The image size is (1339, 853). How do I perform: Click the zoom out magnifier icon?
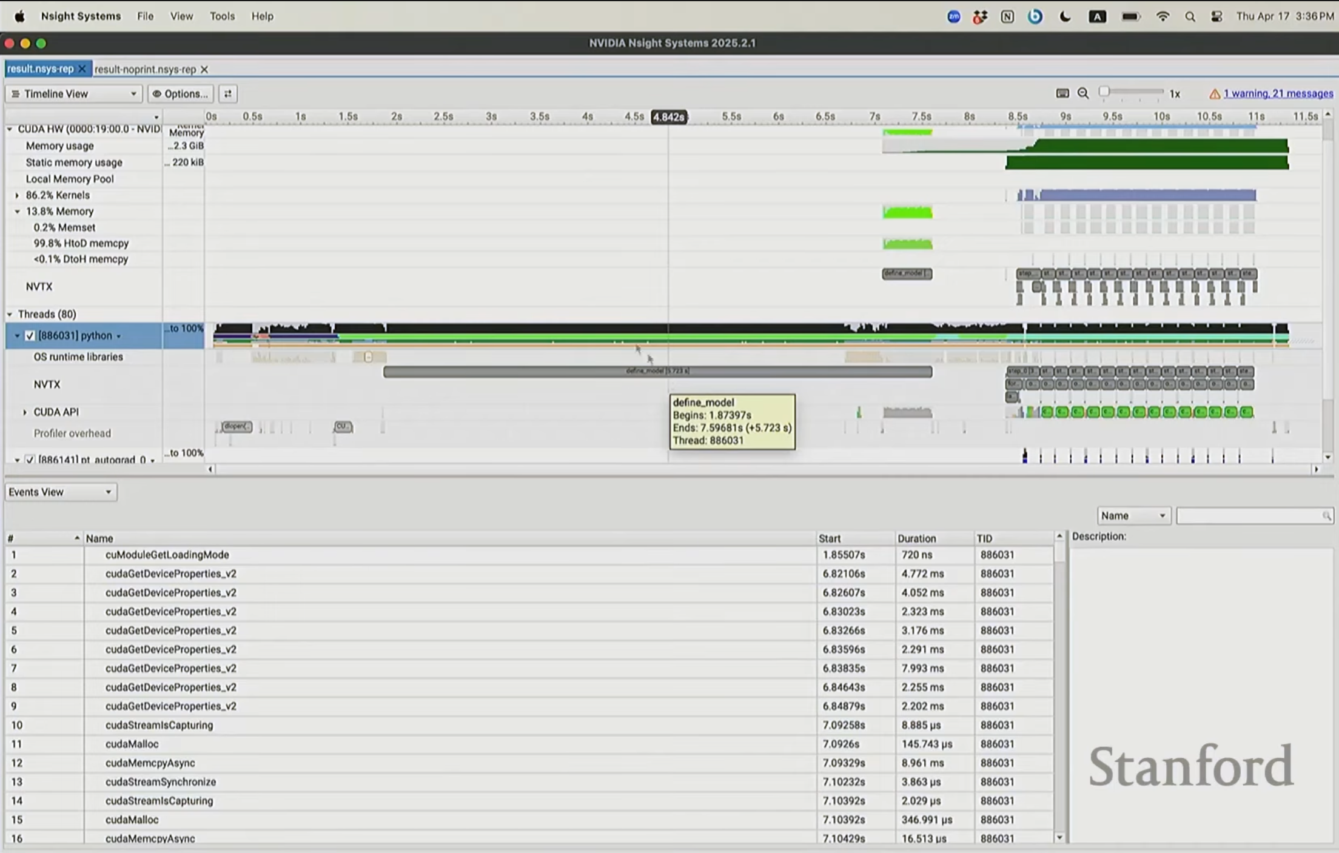coord(1083,93)
